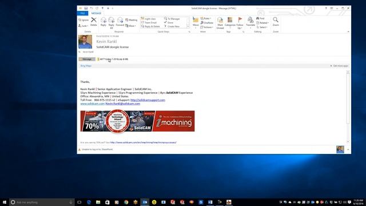
Task: Open the solidcamsupport.com eSupport link
Action: (148, 100)
